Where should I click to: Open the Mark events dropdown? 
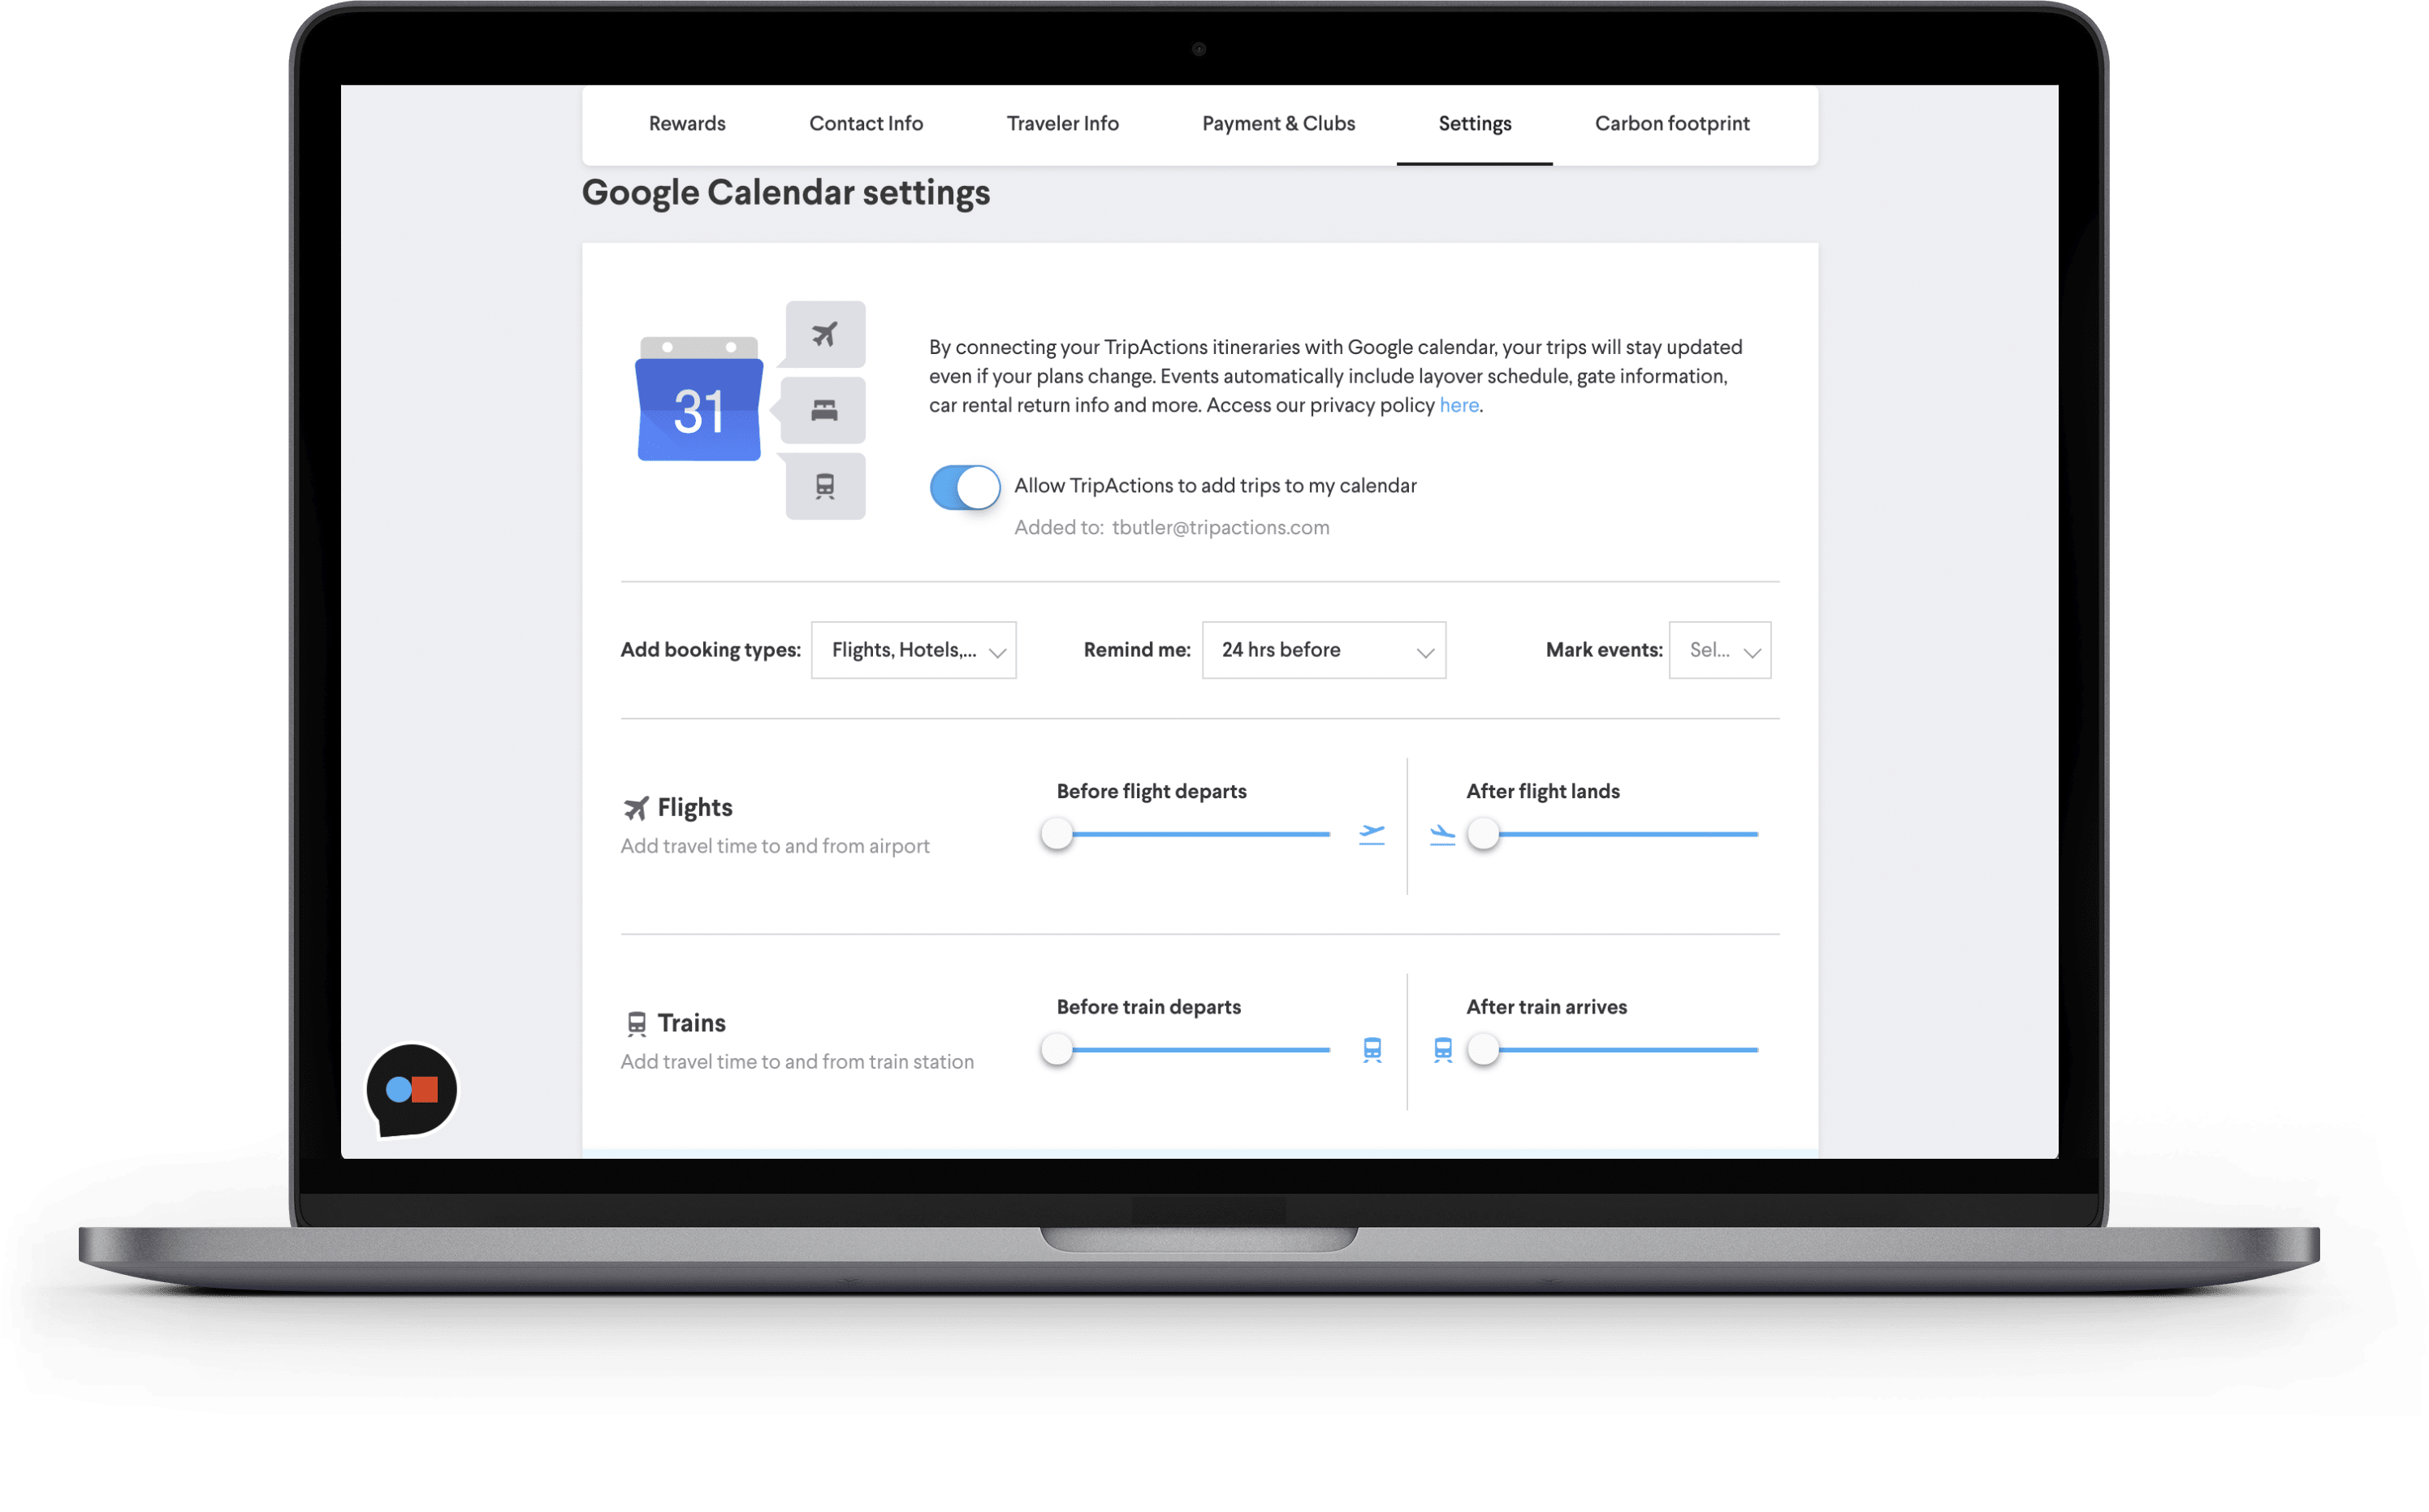[x=1720, y=650]
